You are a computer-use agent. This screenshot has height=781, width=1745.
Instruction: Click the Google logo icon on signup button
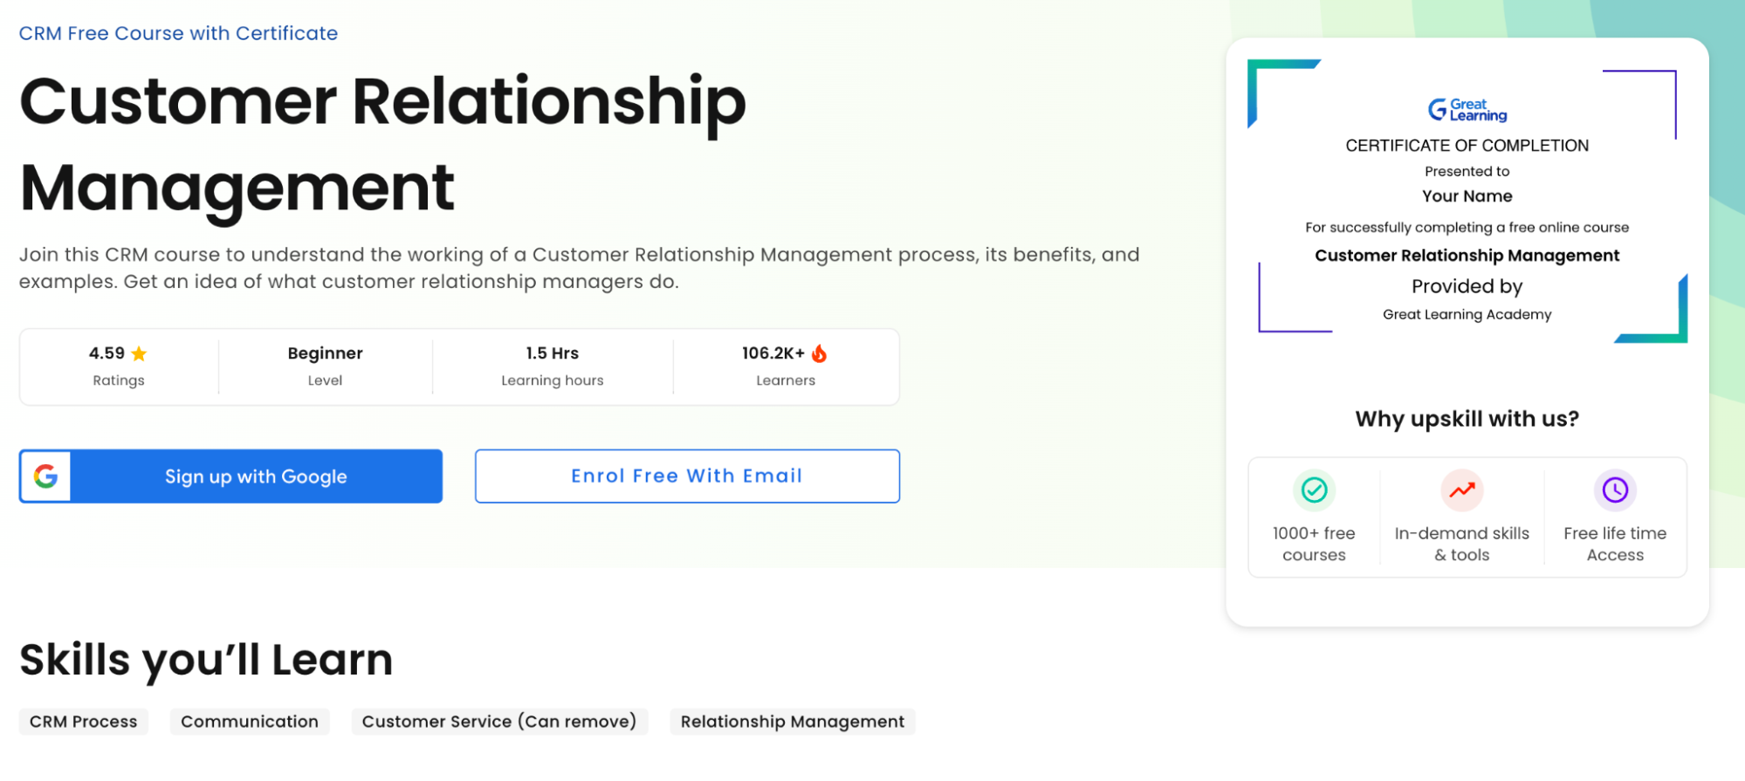click(45, 476)
